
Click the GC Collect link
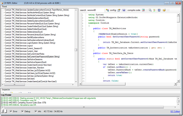coord(175,111)
